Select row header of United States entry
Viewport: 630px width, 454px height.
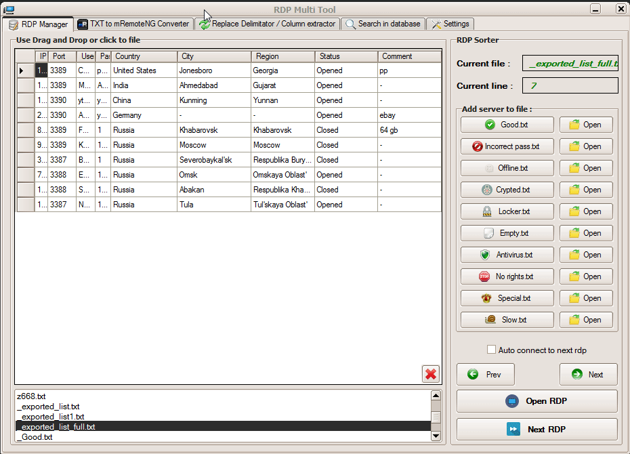click(25, 70)
